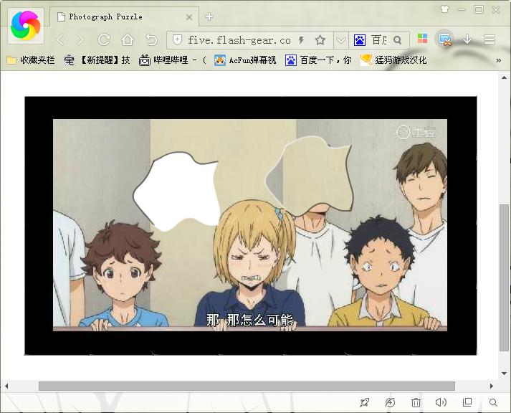Click the address bar URL field

pyautogui.click(x=239, y=40)
